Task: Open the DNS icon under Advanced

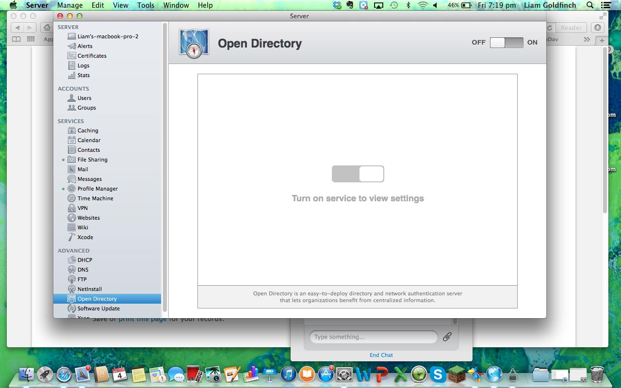Action: pyautogui.click(x=72, y=270)
